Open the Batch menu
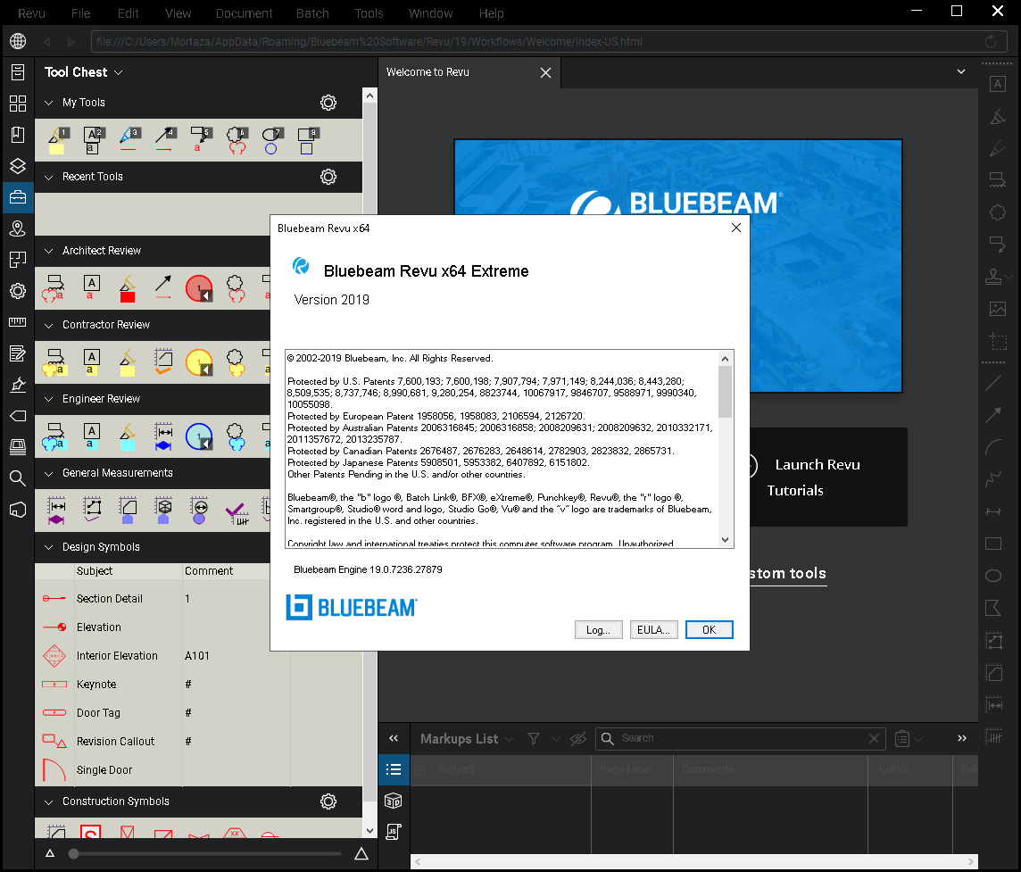This screenshot has width=1021, height=872. coord(312,13)
